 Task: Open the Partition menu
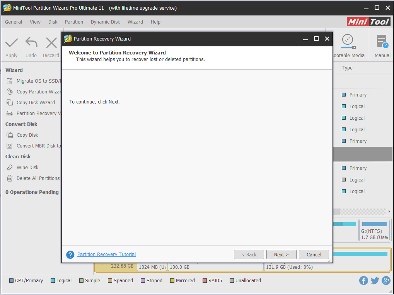click(x=74, y=22)
